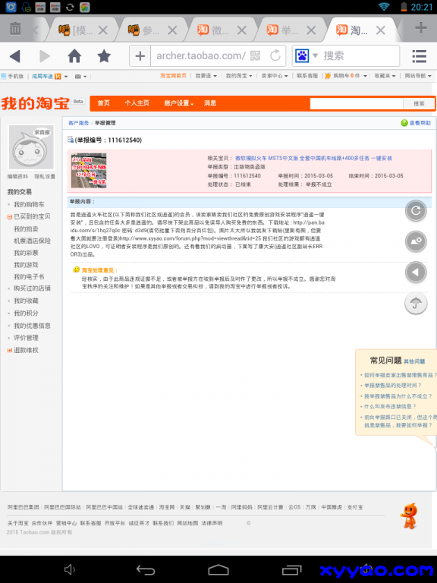Open FAQ 举报禁售品的处理时间？

392,386
